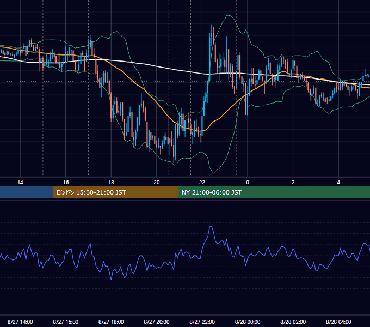Click the 8/27 18:00 time label
The width and height of the screenshot is (370, 327).
[x=111, y=322]
